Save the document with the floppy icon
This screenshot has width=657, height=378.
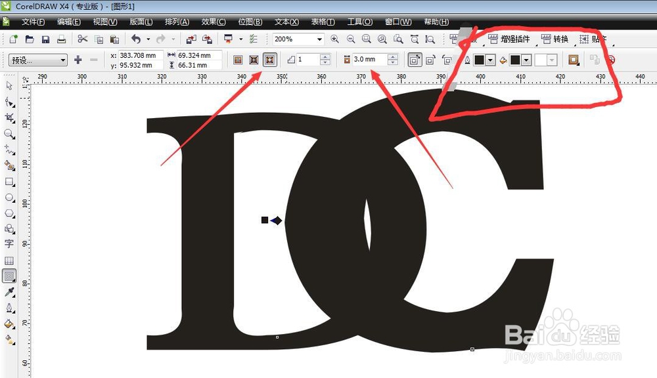pos(46,39)
